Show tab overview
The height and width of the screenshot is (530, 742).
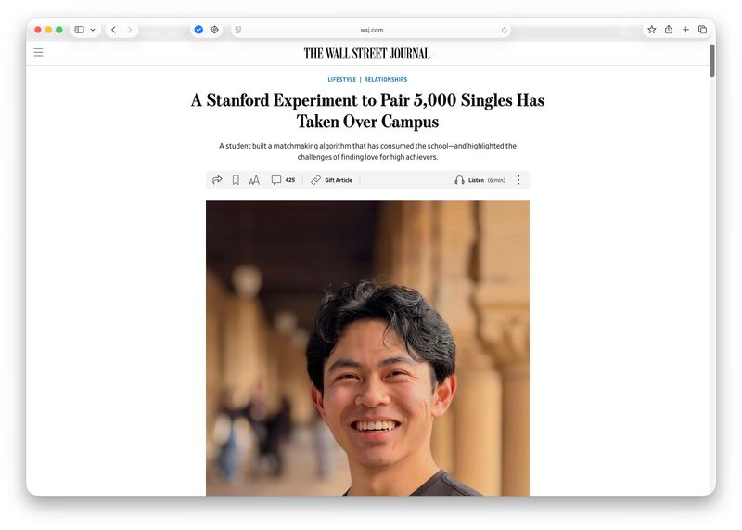pos(702,30)
